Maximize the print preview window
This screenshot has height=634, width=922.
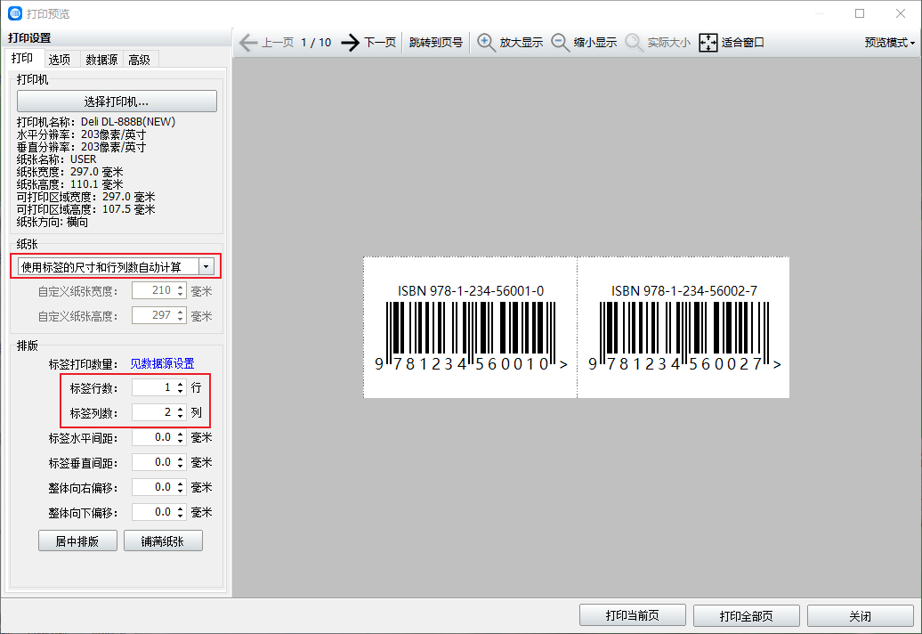pyautogui.click(x=860, y=13)
